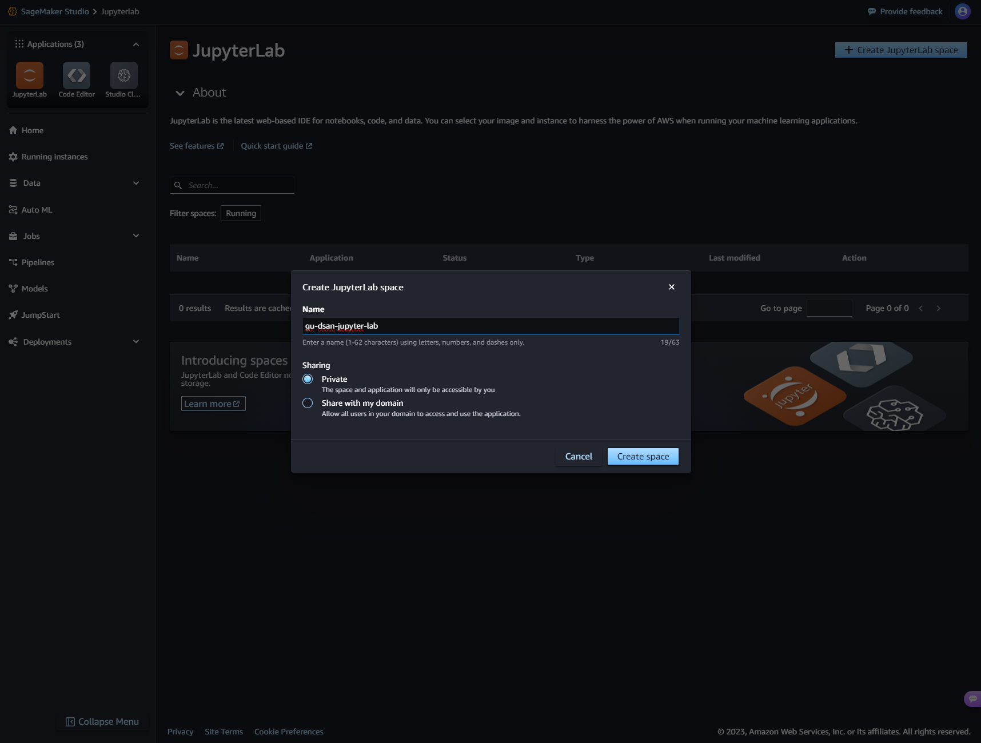Click Cancel in the dialog
981x743 pixels.
(579, 456)
